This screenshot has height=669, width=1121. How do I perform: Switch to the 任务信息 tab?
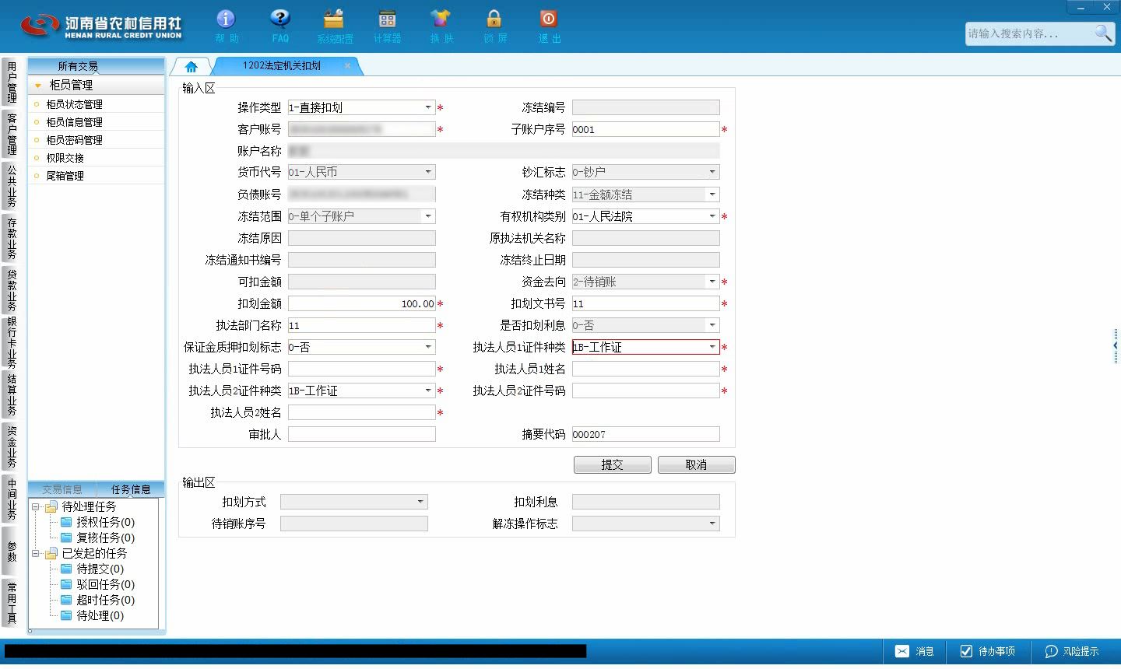pos(131,489)
